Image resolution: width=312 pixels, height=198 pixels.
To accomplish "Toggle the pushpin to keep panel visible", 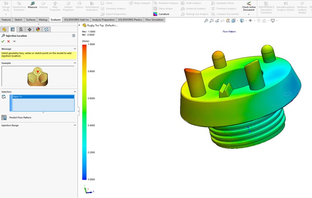I will [x=14, y=41].
